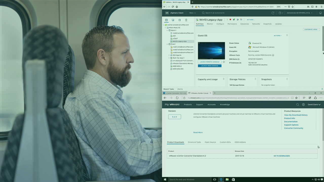Open the vSphere Client Menu dropdown
Viewport: 324px width, 182px height.
tap(192, 13)
